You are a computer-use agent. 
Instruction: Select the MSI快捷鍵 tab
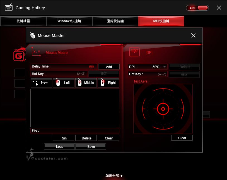(161, 21)
